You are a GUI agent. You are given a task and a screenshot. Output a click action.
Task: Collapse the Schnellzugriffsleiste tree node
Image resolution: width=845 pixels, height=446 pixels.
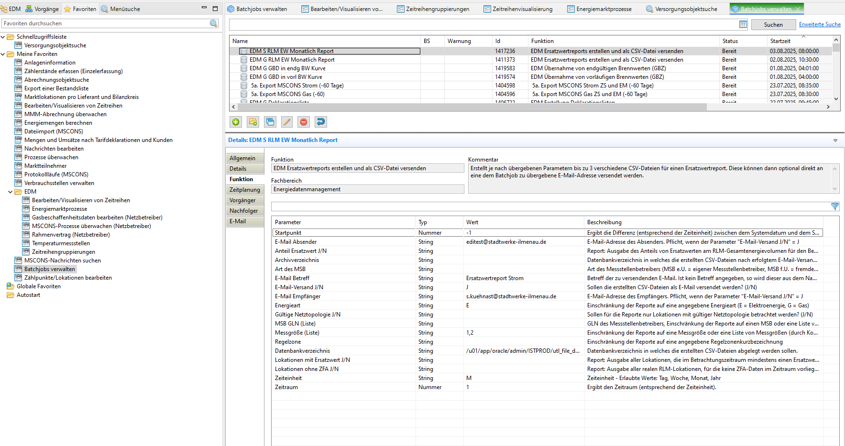point(3,37)
